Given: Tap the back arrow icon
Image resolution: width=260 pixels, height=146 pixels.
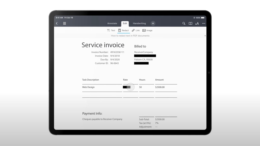Looking at the screenshot, I should [57, 23].
